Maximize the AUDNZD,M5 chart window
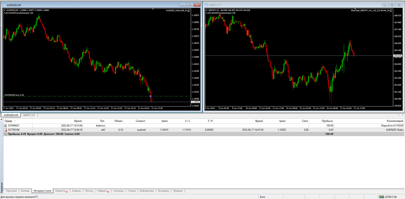Viewport: 405px width, 199px height. [190, 5]
